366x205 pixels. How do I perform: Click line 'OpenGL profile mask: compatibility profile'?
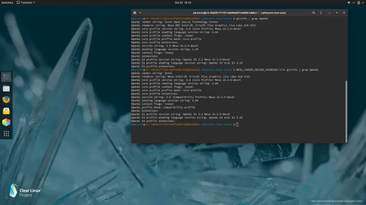163,107
